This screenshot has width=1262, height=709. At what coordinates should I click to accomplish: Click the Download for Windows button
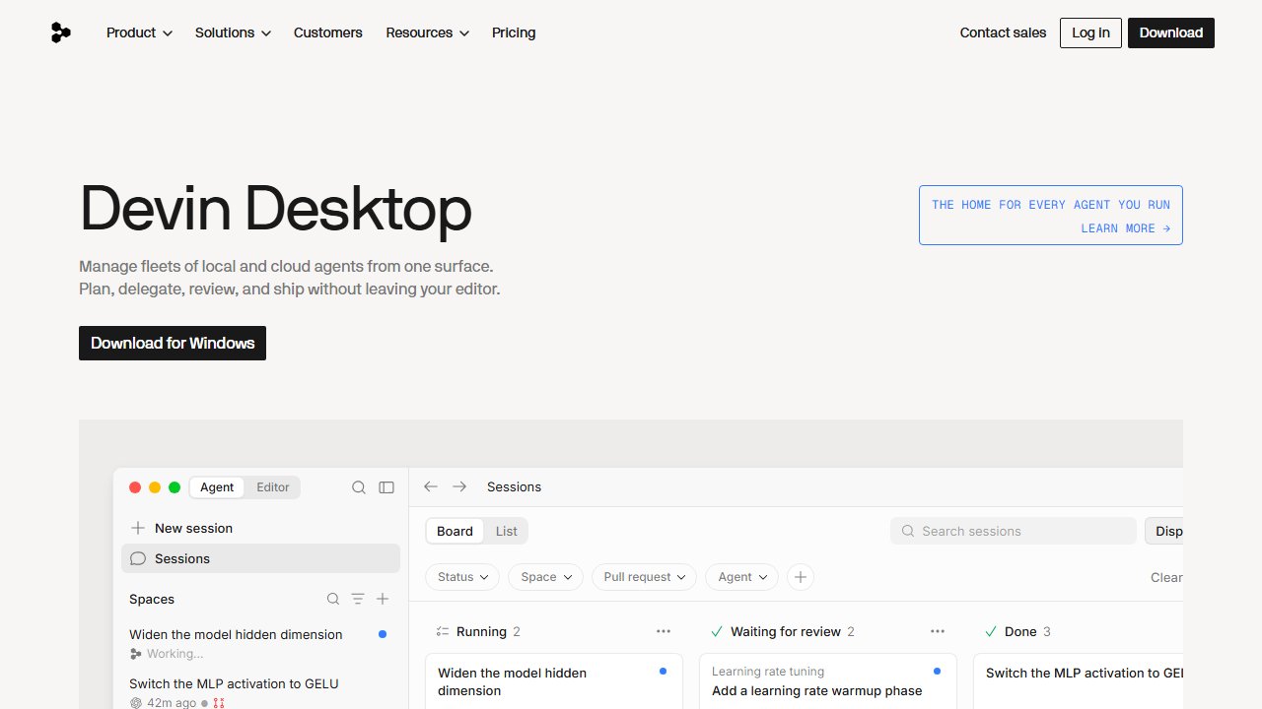tap(173, 343)
